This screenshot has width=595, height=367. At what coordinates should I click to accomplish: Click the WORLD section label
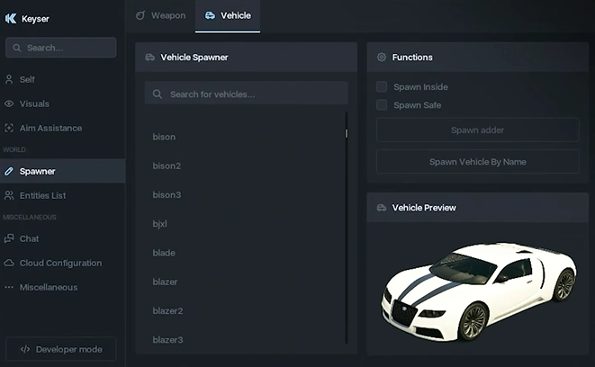pyautogui.click(x=14, y=149)
